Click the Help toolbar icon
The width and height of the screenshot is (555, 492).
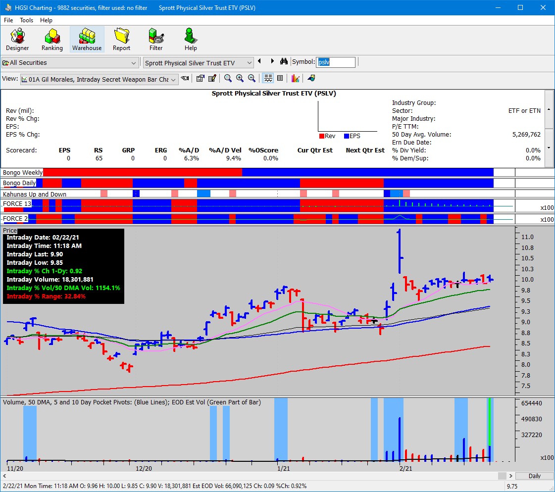(191, 40)
